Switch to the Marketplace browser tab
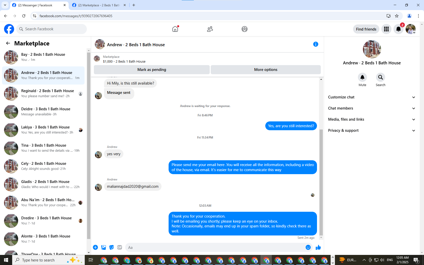 click(x=99, y=5)
